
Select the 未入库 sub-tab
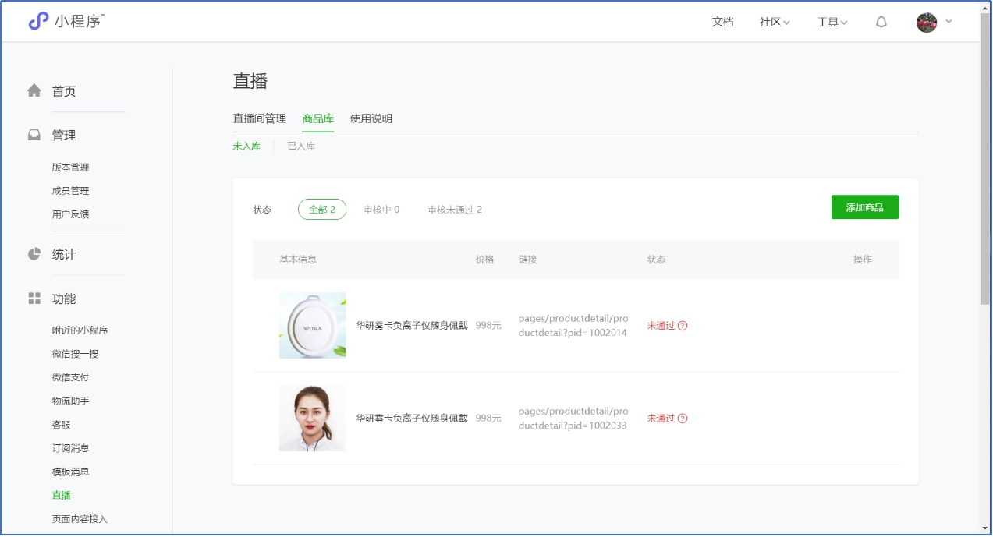click(x=246, y=146)
